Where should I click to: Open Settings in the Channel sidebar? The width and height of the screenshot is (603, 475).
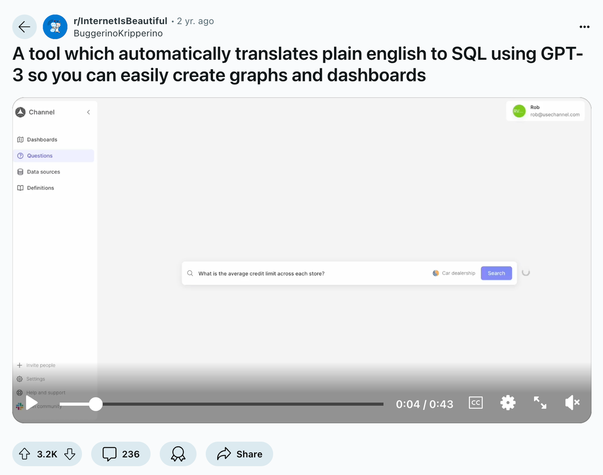[x=31, y=379]
